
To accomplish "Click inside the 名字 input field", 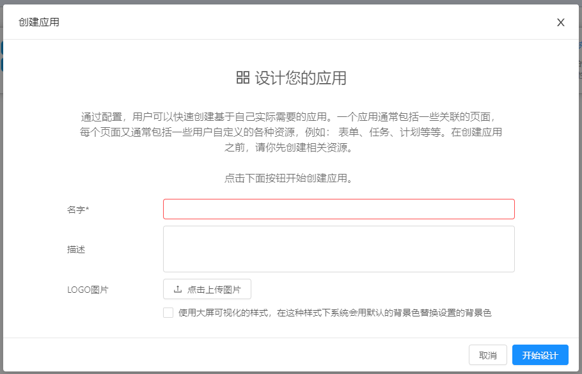I will [x=338, y=209].
